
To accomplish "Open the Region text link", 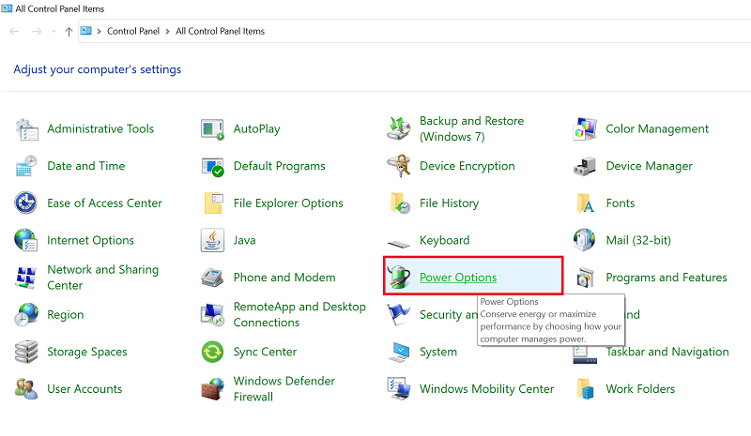I will (x=65, y=315).
